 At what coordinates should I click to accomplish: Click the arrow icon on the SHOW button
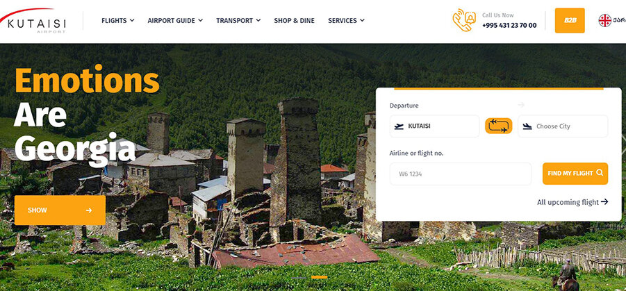[89, 210]
